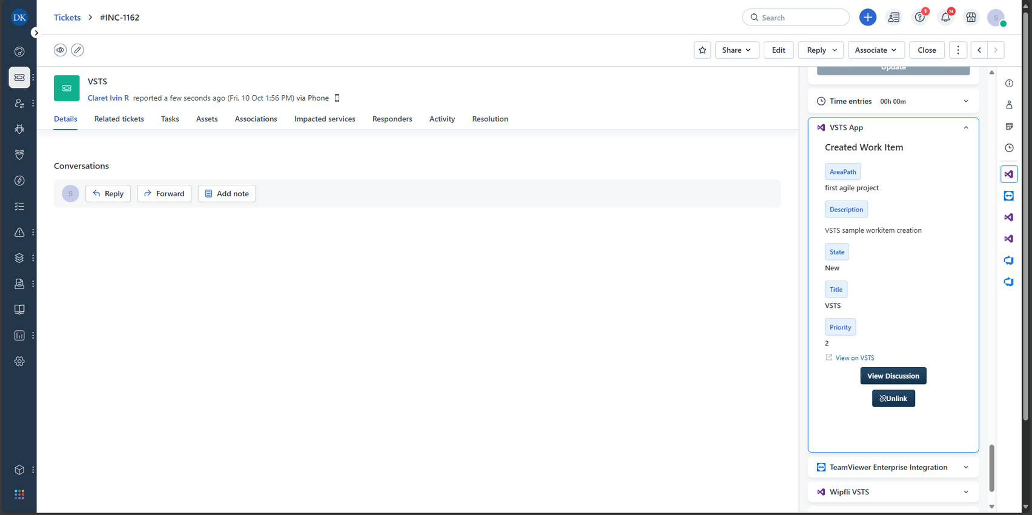Open the Associate dropdown
This screenshot has height=515, width=1032.
pyautogui.click(x=876, y=50)
